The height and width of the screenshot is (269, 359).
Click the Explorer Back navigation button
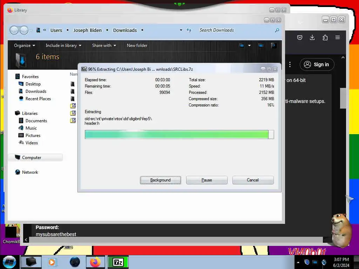click(14, 30)
